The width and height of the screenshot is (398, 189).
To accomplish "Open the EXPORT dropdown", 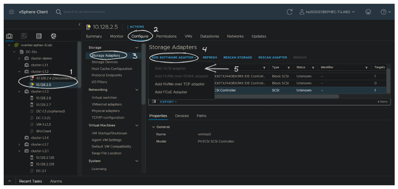I will pyautogui.click(x=168, y=102).
